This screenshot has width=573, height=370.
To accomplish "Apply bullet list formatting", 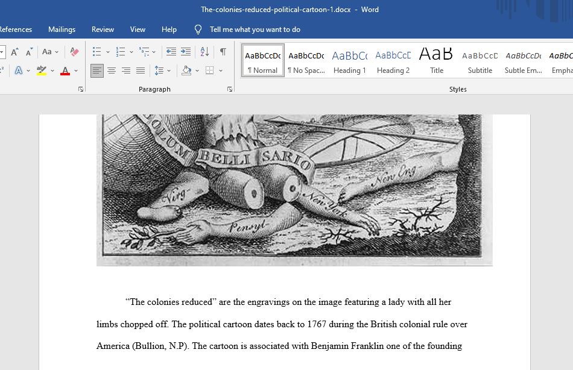I will pyautogui.click(x=97, y=52).
